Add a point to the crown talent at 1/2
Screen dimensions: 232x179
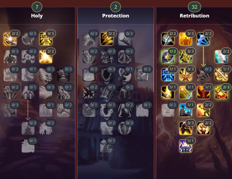point(168,57)
